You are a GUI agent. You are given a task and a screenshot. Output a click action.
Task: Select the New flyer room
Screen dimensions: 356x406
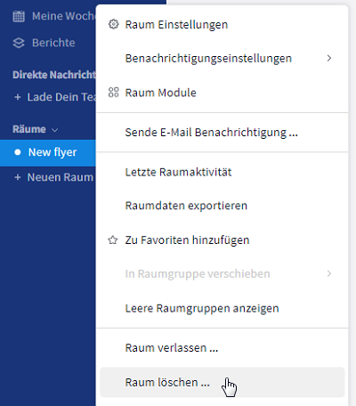tap(48, 152)
